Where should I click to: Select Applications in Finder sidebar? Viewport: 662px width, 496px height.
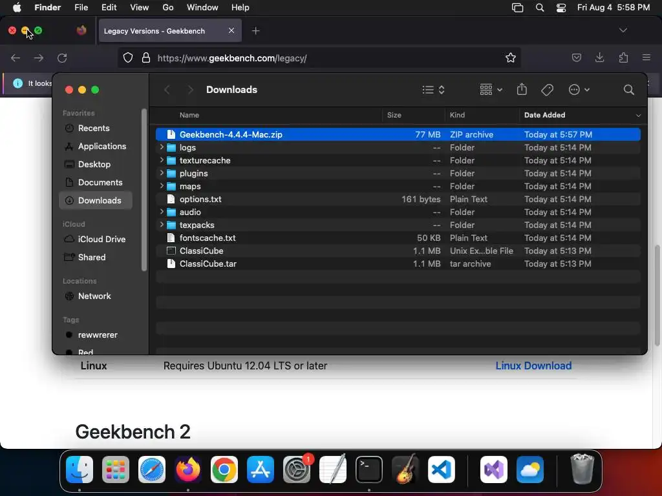click(x=96, y=147)
